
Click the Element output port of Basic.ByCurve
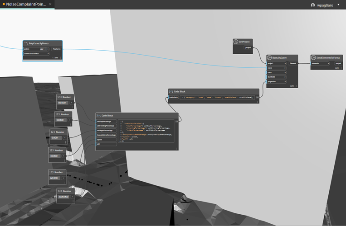pyautogui.click(x=293, y=64)
